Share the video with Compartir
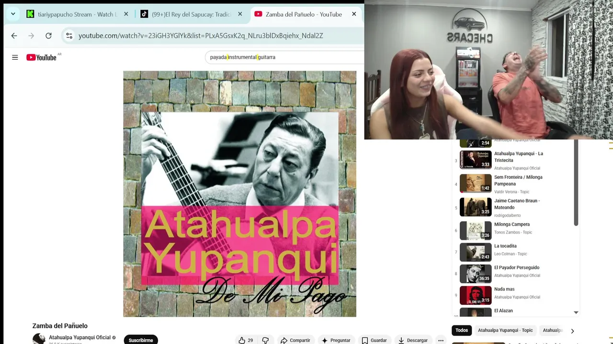 click(295, 340)
